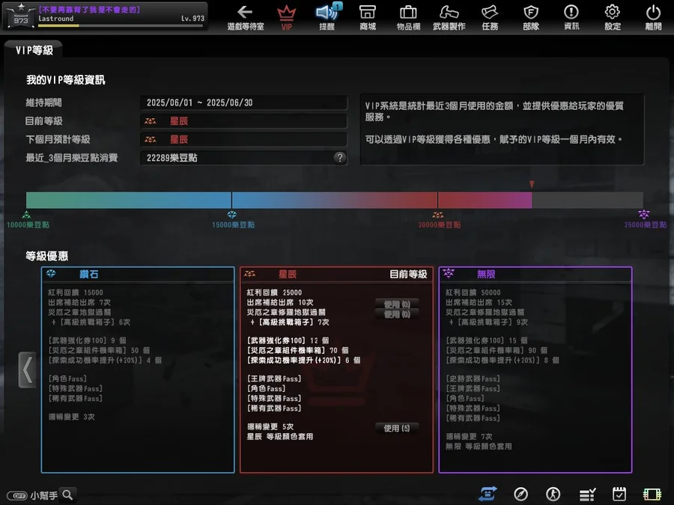
Task: Open the calendar check icon
Action: [x=619, y=495]
